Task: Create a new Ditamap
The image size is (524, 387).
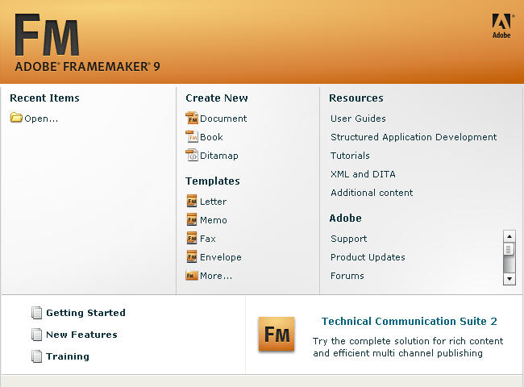Action: 219,156
